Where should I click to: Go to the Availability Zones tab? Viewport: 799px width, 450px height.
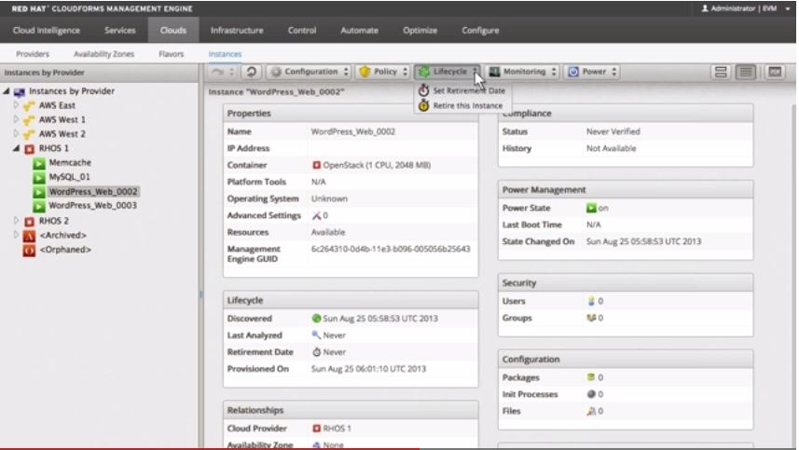pos(103,54)
